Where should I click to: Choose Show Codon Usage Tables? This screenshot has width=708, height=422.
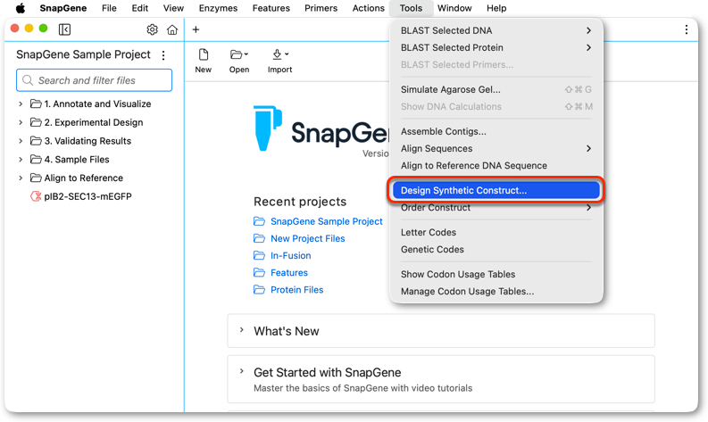point(496,275)
